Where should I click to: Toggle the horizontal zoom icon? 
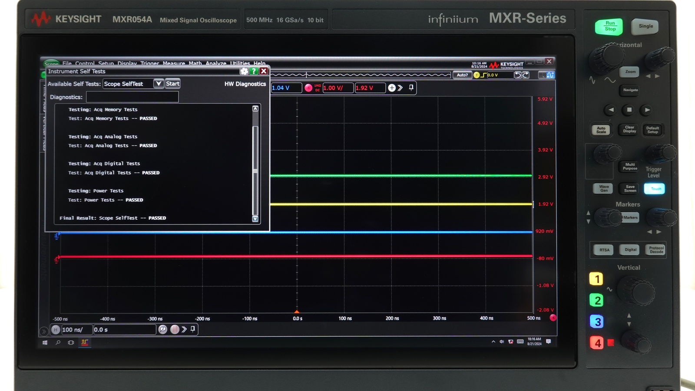tap(163, 329)
